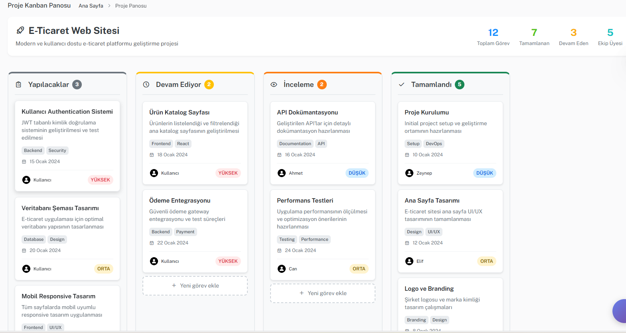The height and width of the screenshot is (333, 626).
Task: Click the calendar icon beside 18 Ocak 2024
Action: [x=152, y=155]
